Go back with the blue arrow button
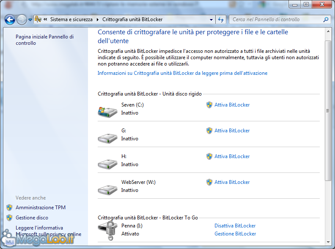Image resolution: width=335 pixels, height=249 pixels. (x=10, y=19)
